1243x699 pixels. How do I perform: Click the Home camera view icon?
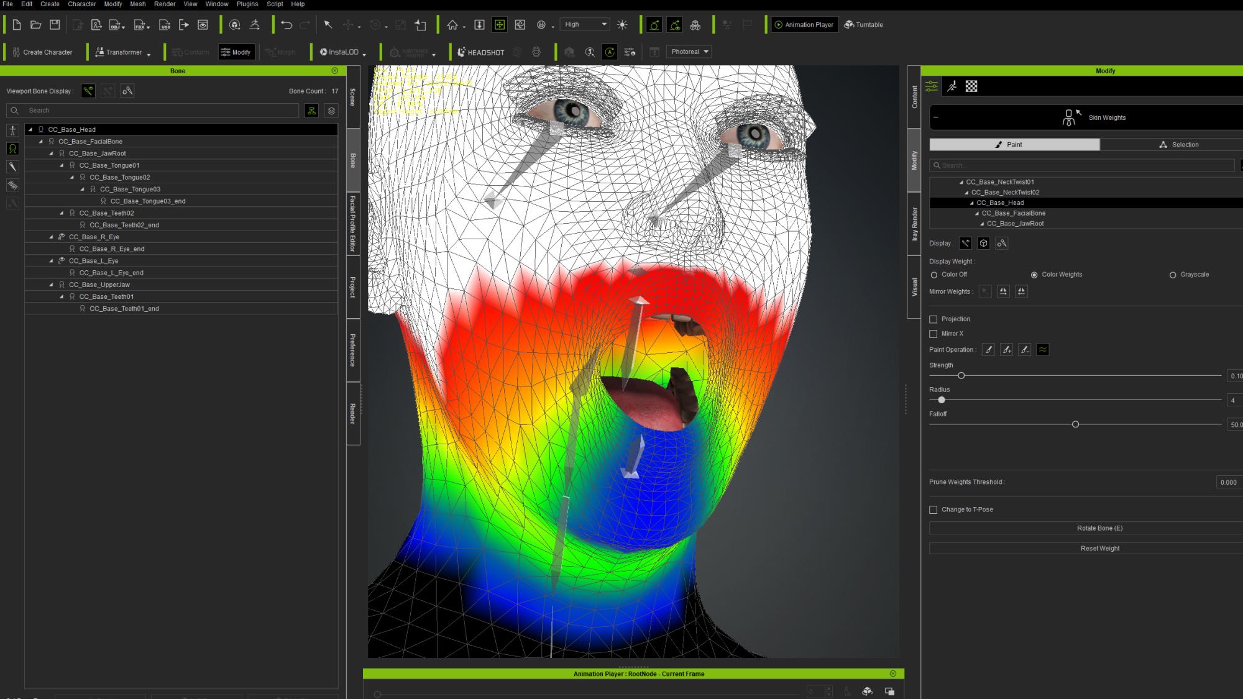click(452, 25)
